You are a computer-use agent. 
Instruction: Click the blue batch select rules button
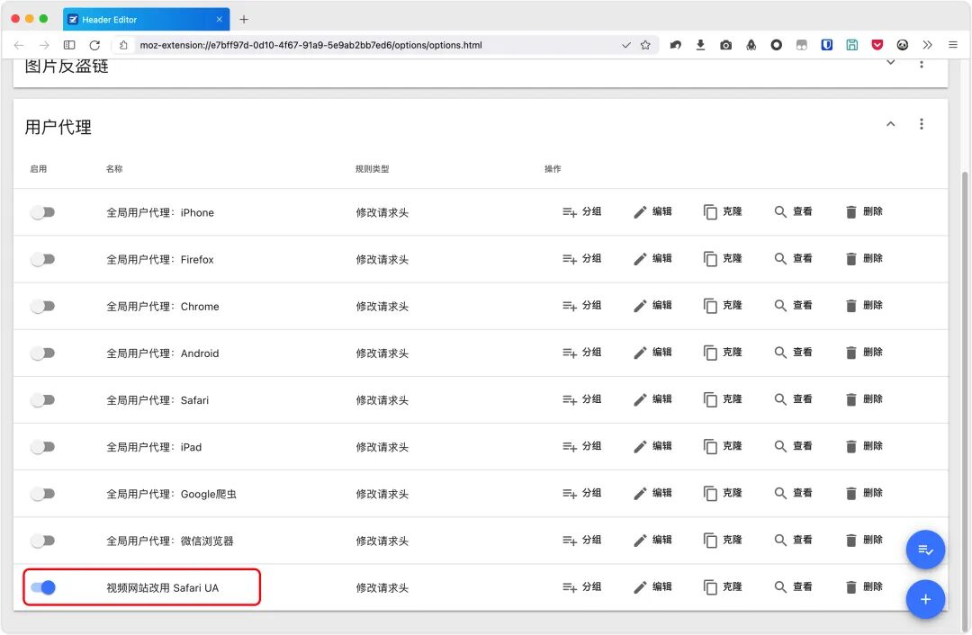coord(925,550)
